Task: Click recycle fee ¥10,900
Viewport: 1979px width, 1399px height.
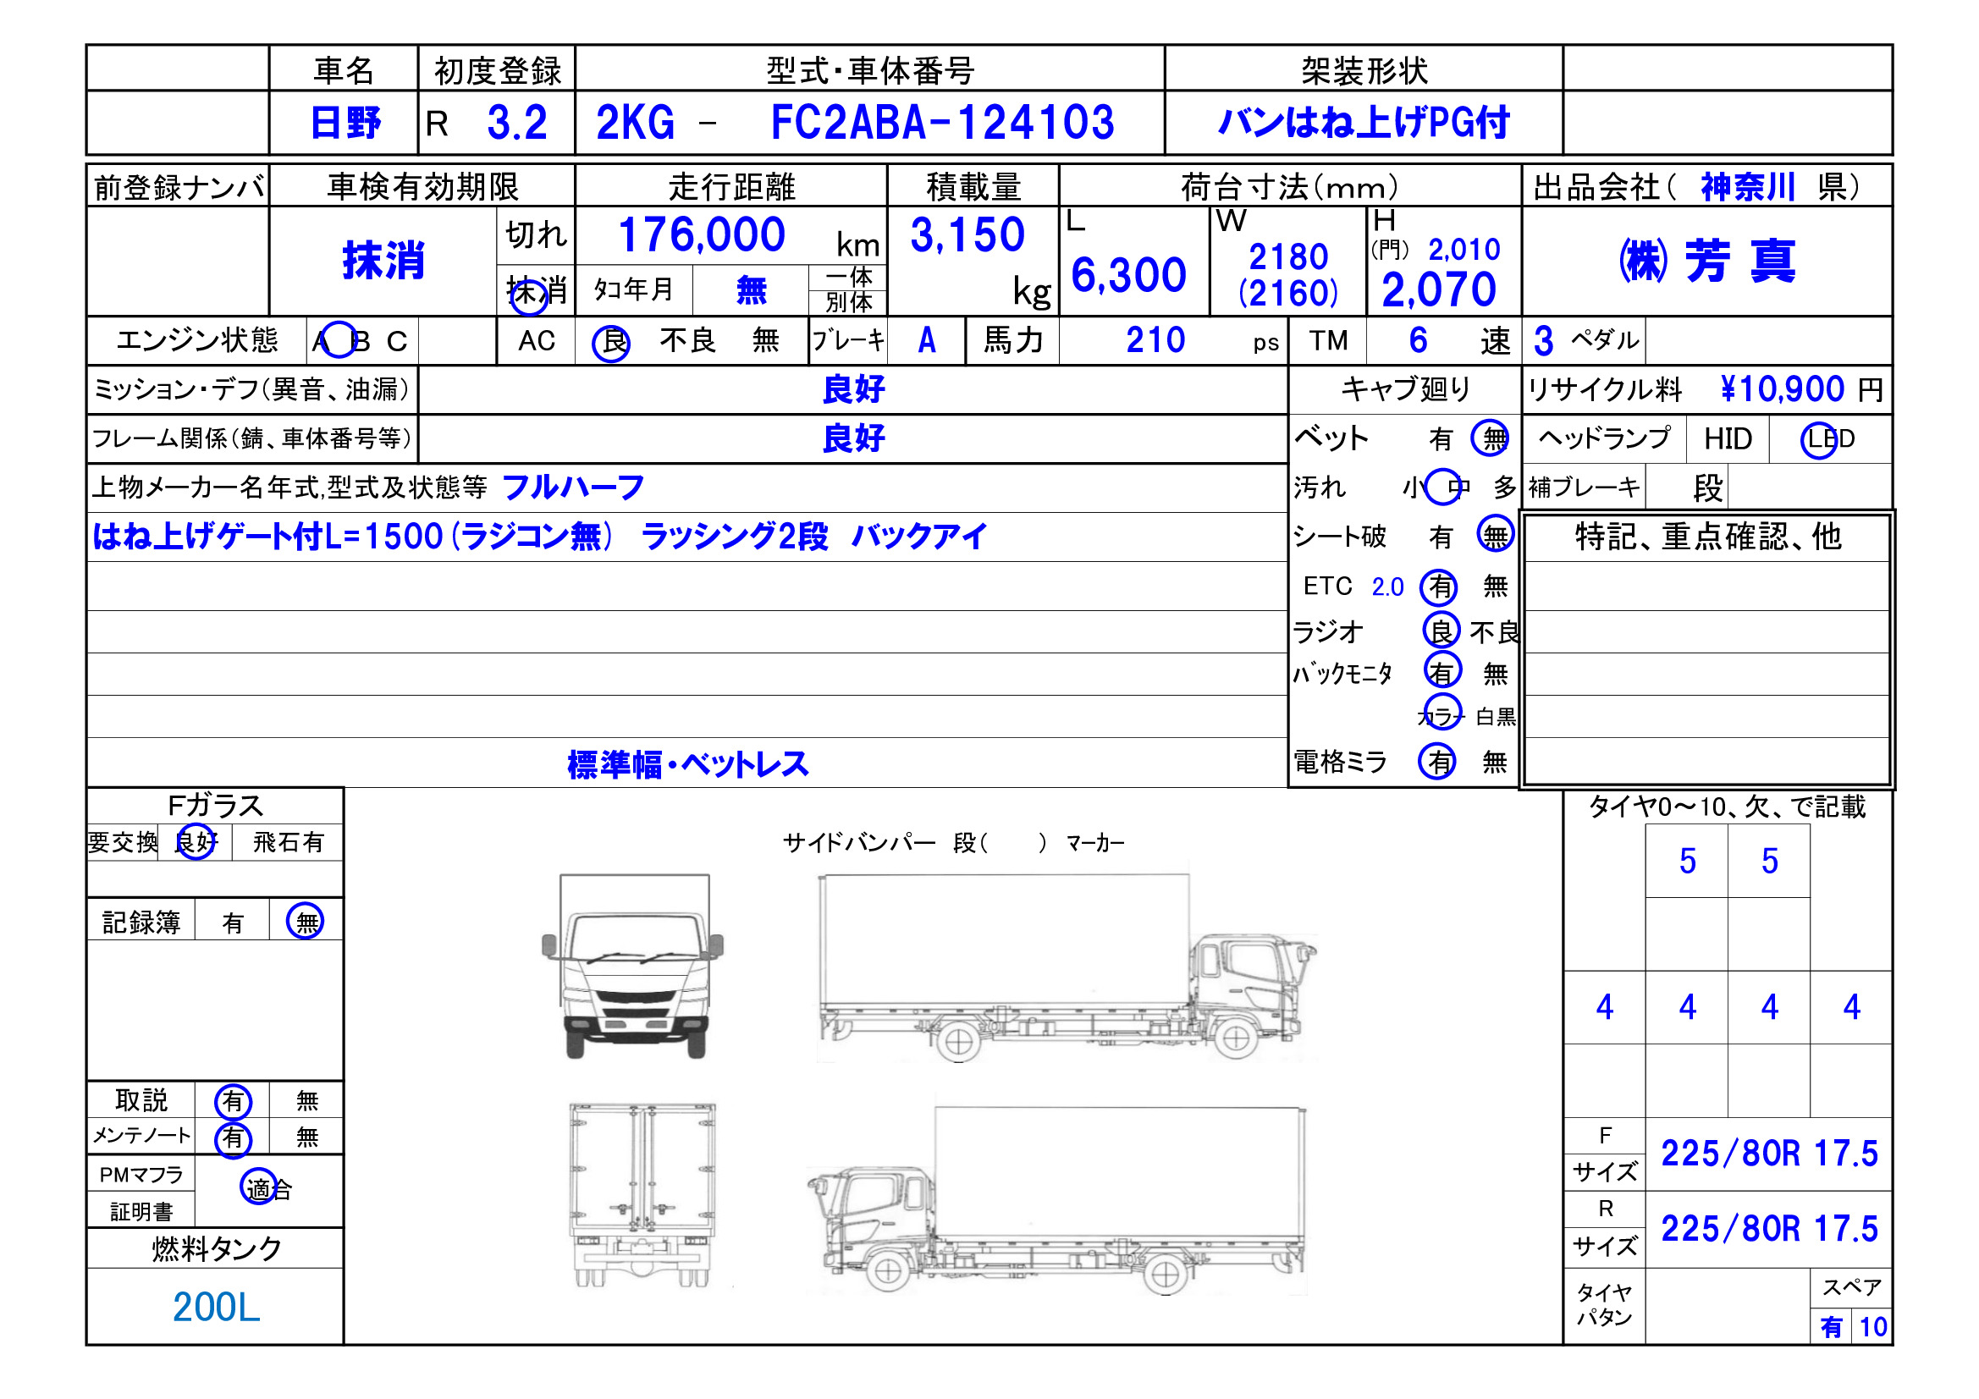Action: click(x=1783, y=389)
